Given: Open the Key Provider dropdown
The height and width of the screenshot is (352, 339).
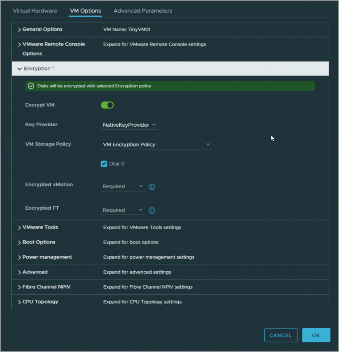Looking at the screenshot, I should [x=129, y=125].
